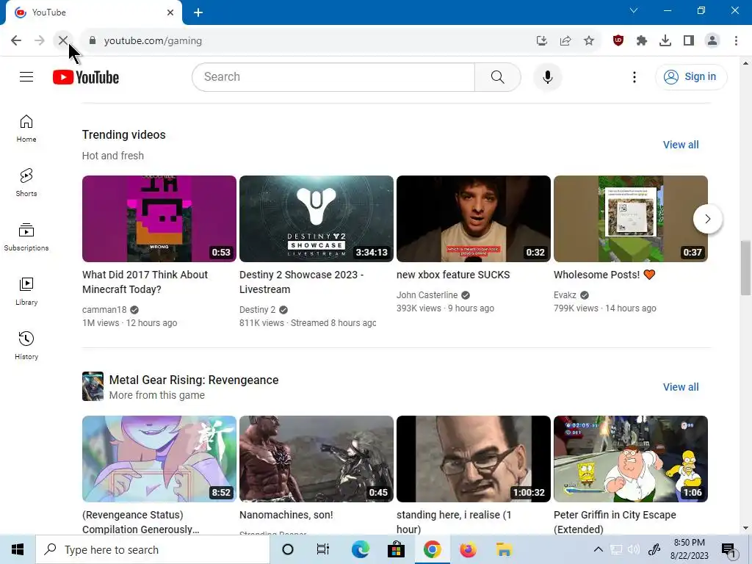The width and height of the screenshot is (752, 564).
Task: Click the magnifier search button
Action: 498,76
